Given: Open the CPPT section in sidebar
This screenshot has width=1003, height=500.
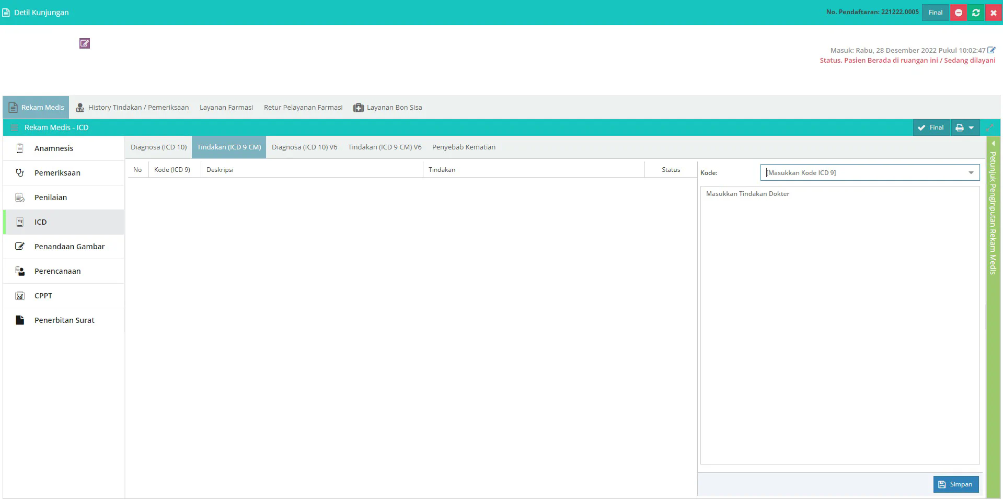Looking at the screenshot, I should (43, 296).
